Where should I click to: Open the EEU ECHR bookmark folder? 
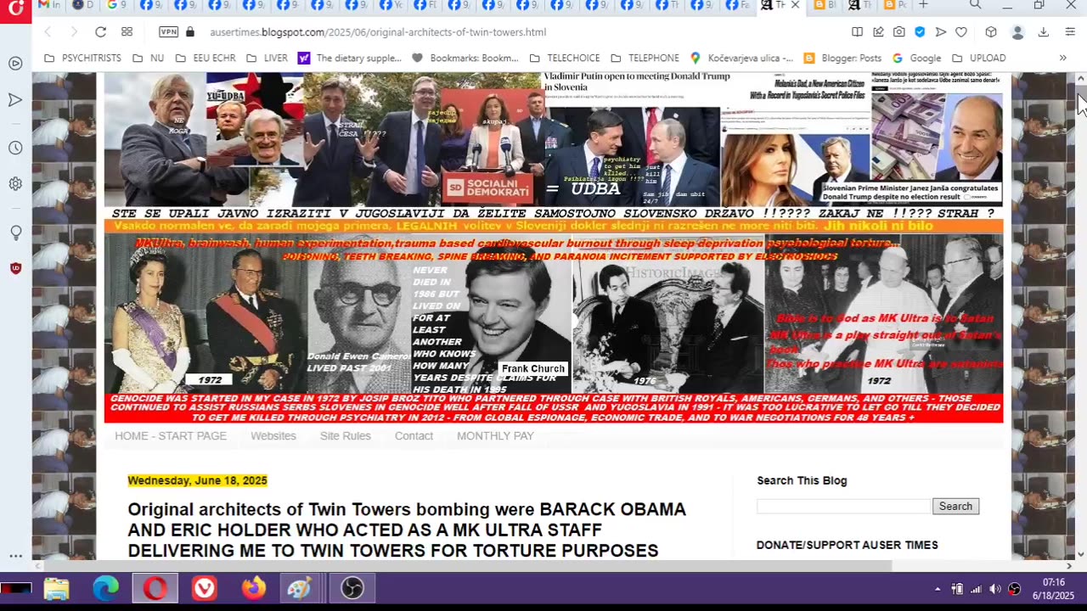point(206,58)
